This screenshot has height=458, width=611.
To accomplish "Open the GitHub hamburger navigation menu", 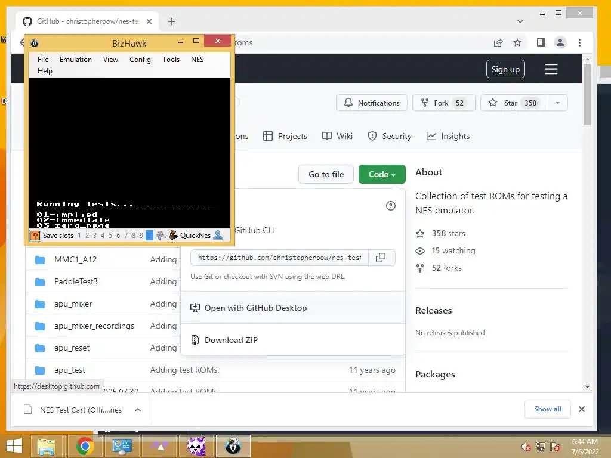I will [x=551, y=69].
